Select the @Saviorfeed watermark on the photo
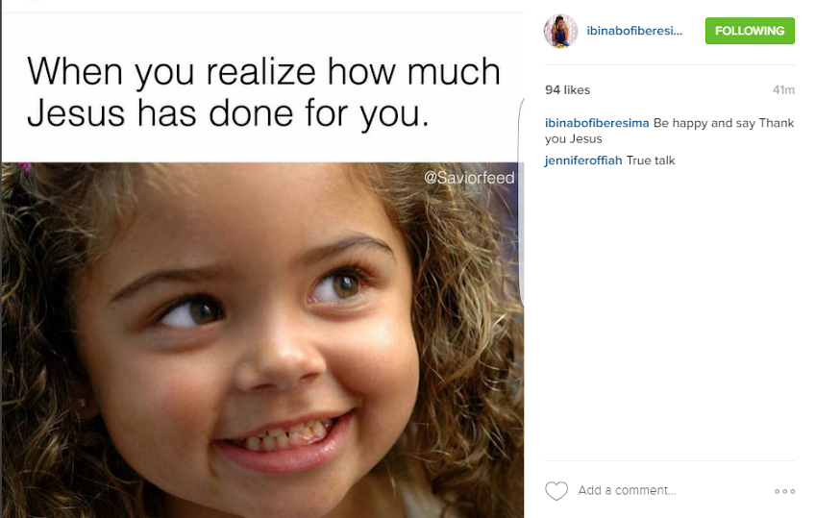Screen dimensions: 815x518 (469, 178)
